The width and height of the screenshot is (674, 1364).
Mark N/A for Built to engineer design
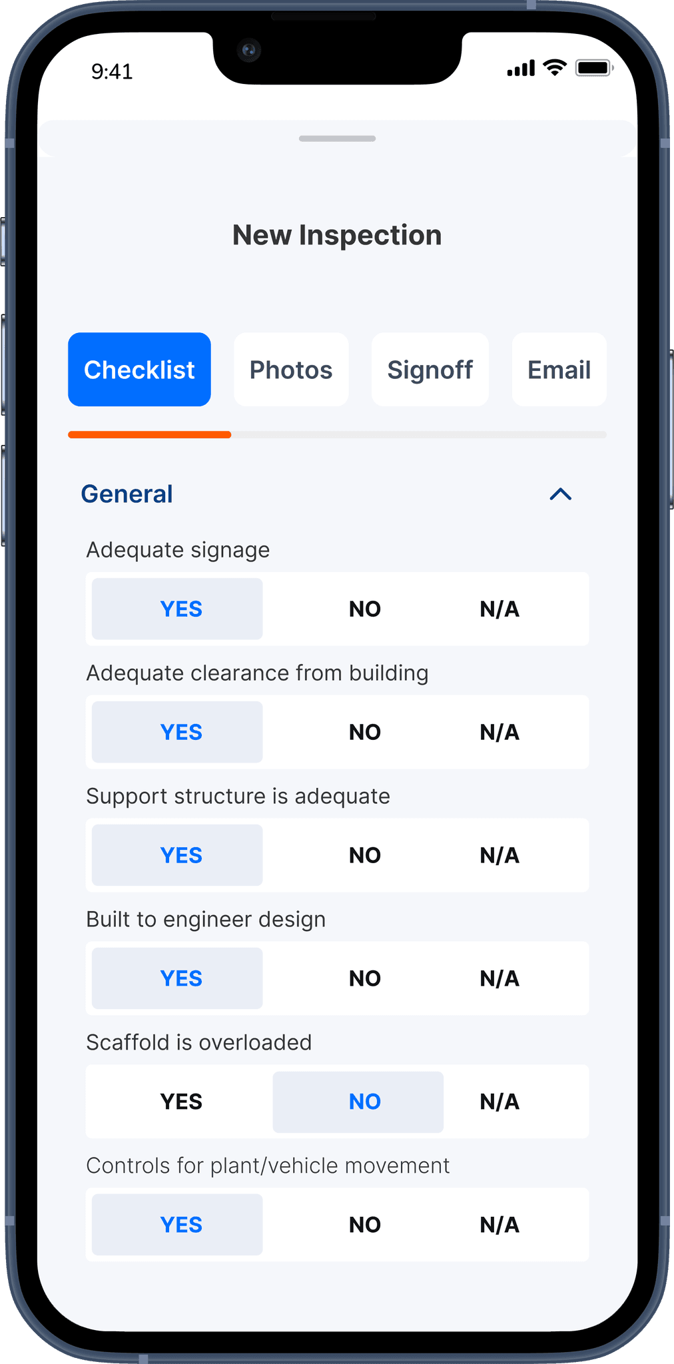(499, 978)
